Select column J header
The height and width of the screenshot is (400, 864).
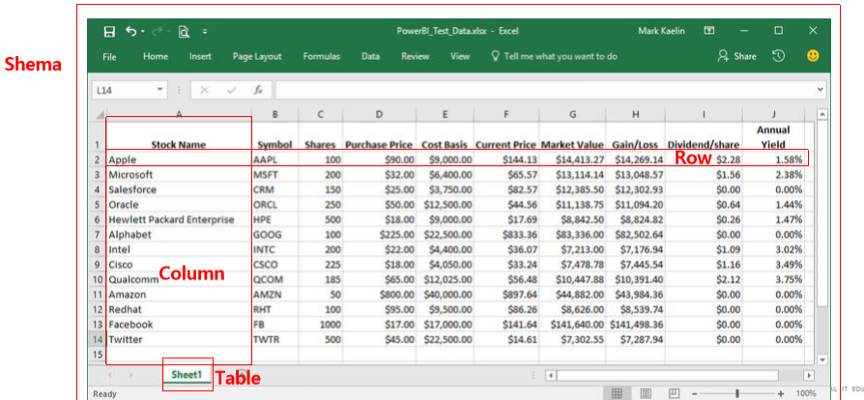[x=773, y=115]
